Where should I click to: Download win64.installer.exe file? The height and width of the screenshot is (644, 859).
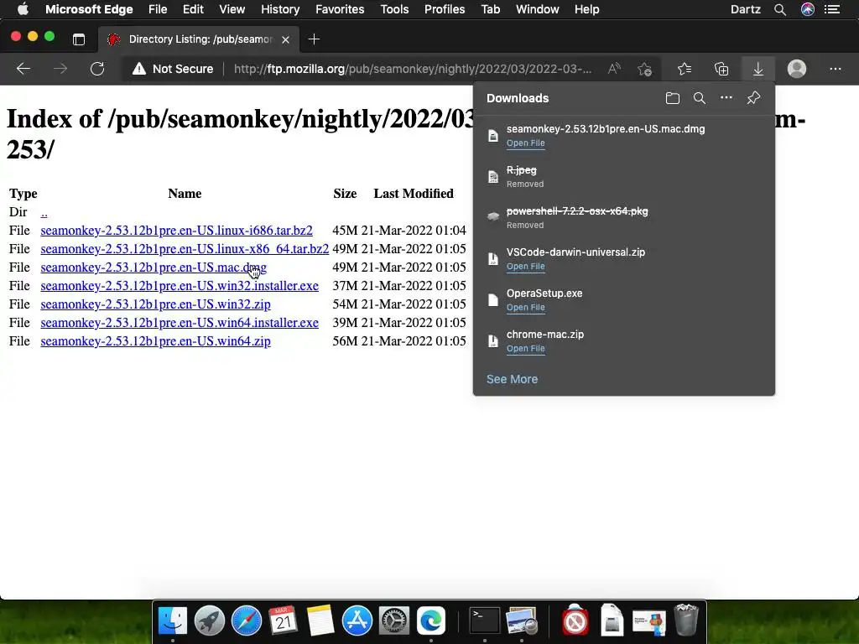[x=180, y=323]
